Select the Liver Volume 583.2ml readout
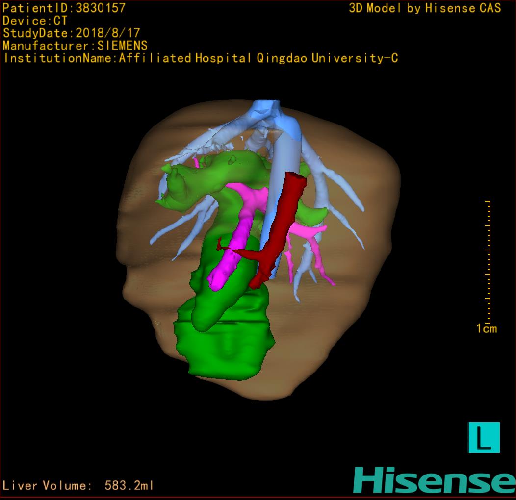 [x=78, y=486]
